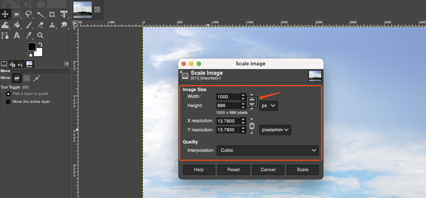Click the Width field showing 1000

point(228,97)
